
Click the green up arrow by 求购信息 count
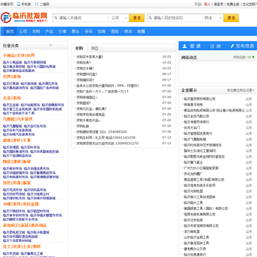[253, 57]
